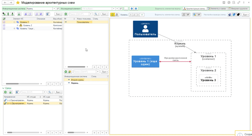Click the green plus in the information systems panel
The width and height of the screenshot is (252, 136).
coord(66,72)
